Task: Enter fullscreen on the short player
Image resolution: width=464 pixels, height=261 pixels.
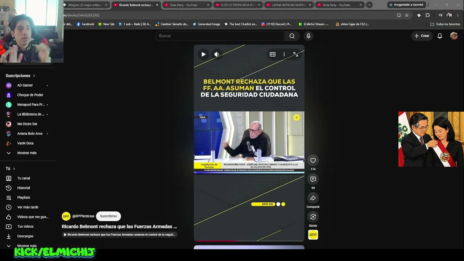Action: [296, 54]
